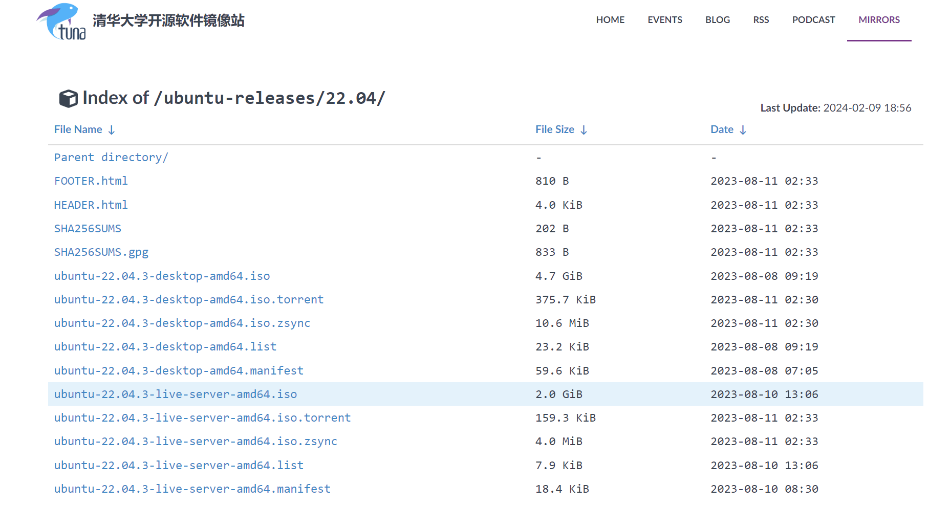Click the Last Update timestamp text
950x527 pixels.
[x=836, y=108]
